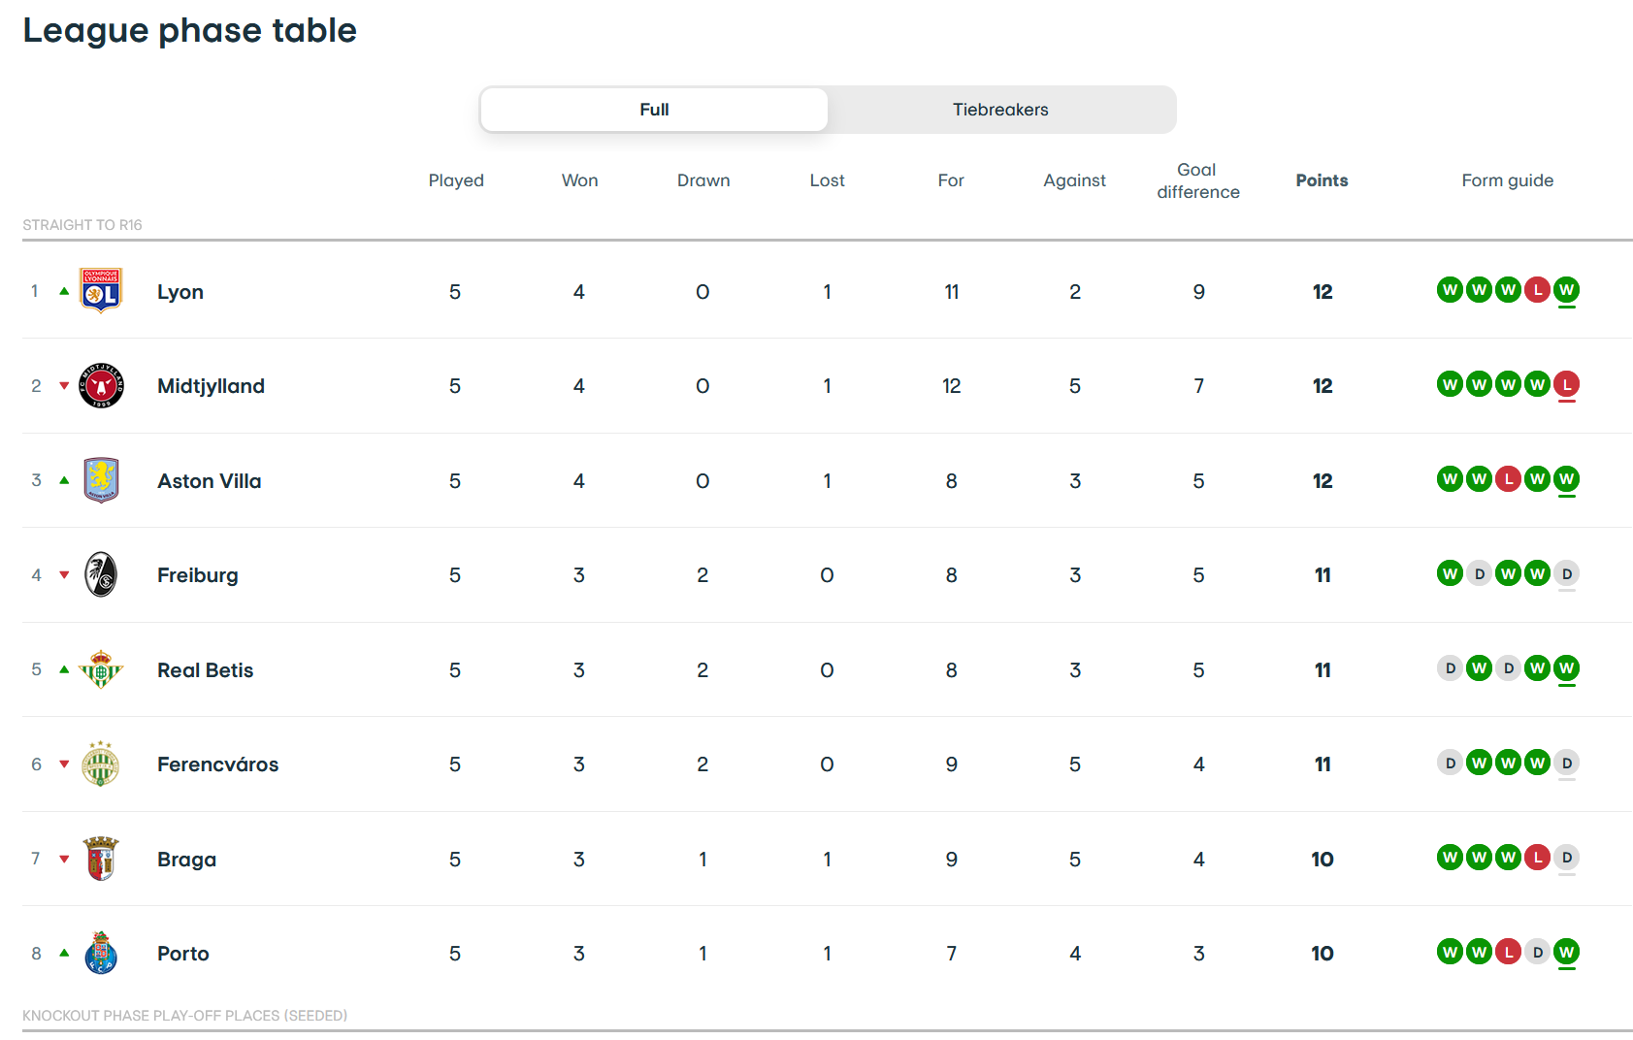Click the Braga club crest
Viewport: 1633px width, 1040px height.
(x=101, y=859)
